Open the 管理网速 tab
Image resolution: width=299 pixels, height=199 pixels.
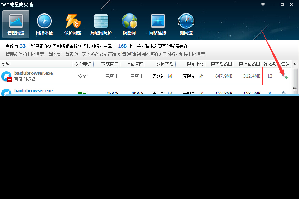tap(16, 24)
